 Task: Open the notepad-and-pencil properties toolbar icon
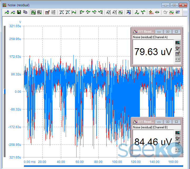click(x=47, y=12)
